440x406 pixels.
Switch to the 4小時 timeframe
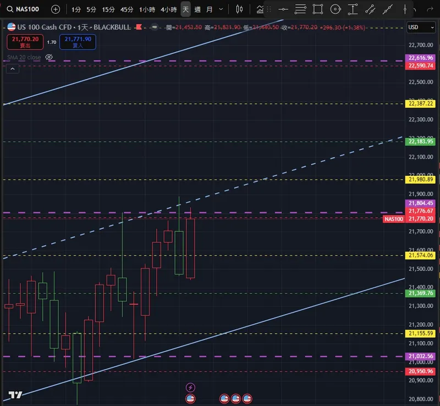pyautogui.click(x=169, y=9)
